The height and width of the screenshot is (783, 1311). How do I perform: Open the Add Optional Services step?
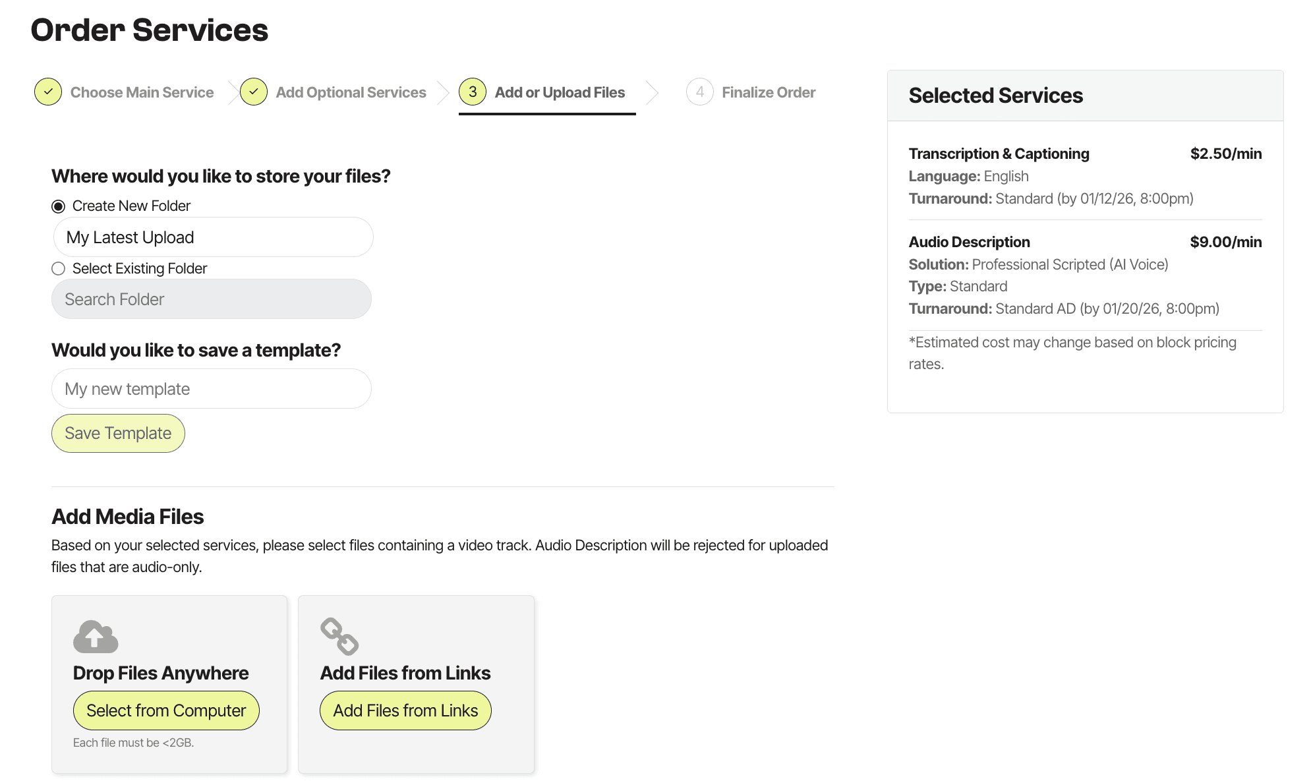coord(351,93)
